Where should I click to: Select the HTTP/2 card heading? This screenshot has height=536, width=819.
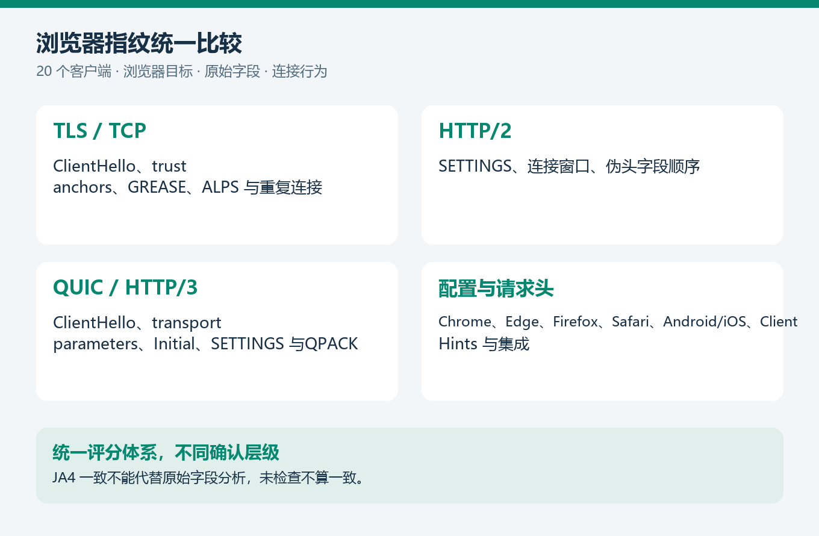(x=475, y=131)
